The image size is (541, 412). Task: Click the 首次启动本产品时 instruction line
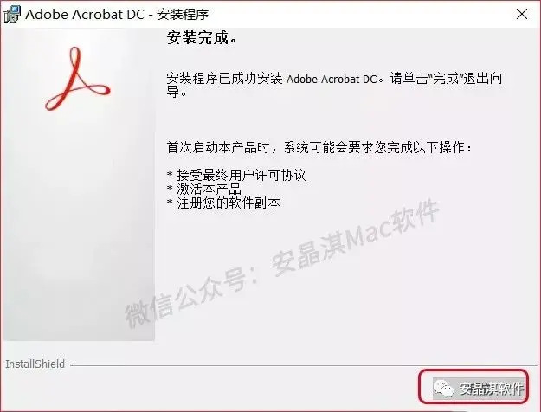(x=319, y=147)
